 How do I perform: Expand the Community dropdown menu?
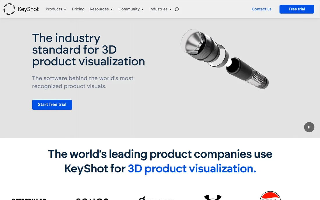(x=131, y=9)
